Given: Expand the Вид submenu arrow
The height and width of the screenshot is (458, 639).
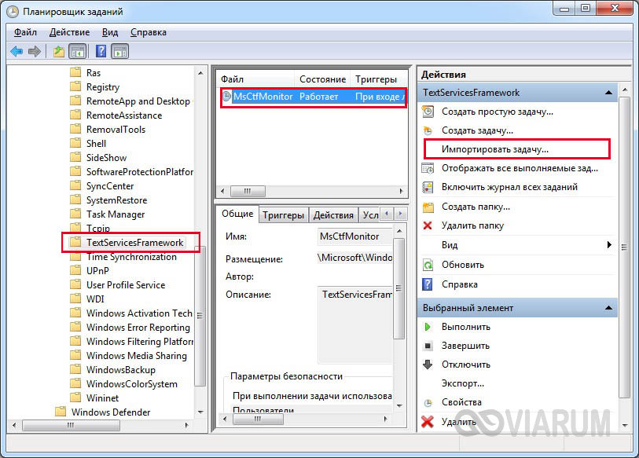Looking at the screenshot, I should 609,244.
